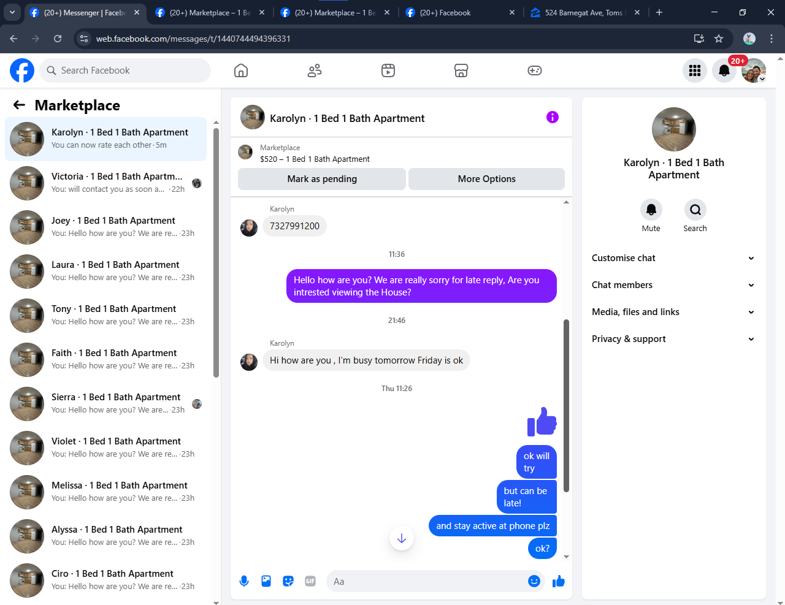Screen dimensions: 785x605
Task: Expand the Customise chat section
Action: coord(673,258)
